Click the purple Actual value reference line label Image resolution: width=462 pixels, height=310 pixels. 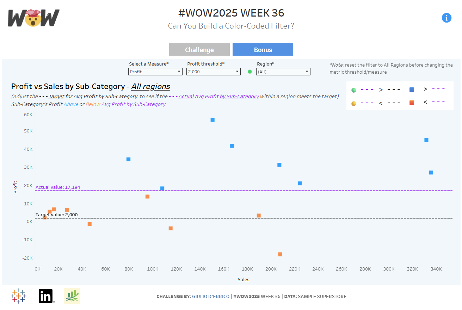click(x=58, y=187)
